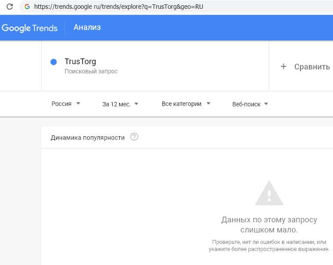The width and height of the screenshot is (333, 265).
Task: Click the TrusTorg search term field
Action: tap(80, 62)
